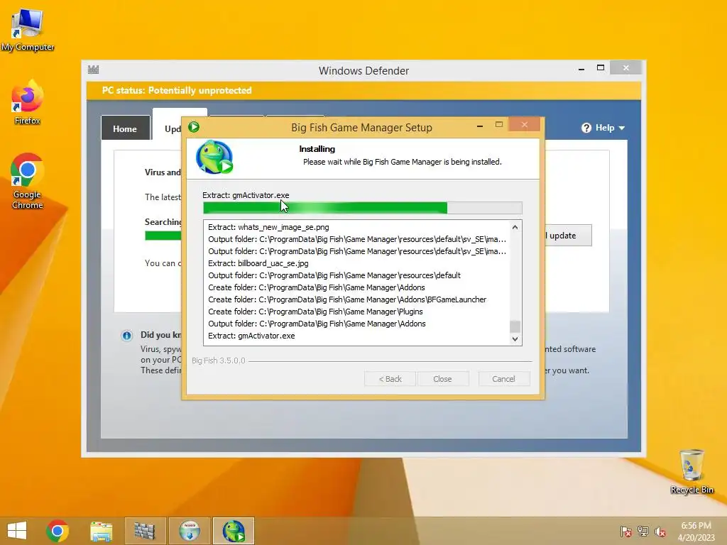Click the Close button in setup
The width and height of the screenshot is (727, 545).
[x=442, y=379]
